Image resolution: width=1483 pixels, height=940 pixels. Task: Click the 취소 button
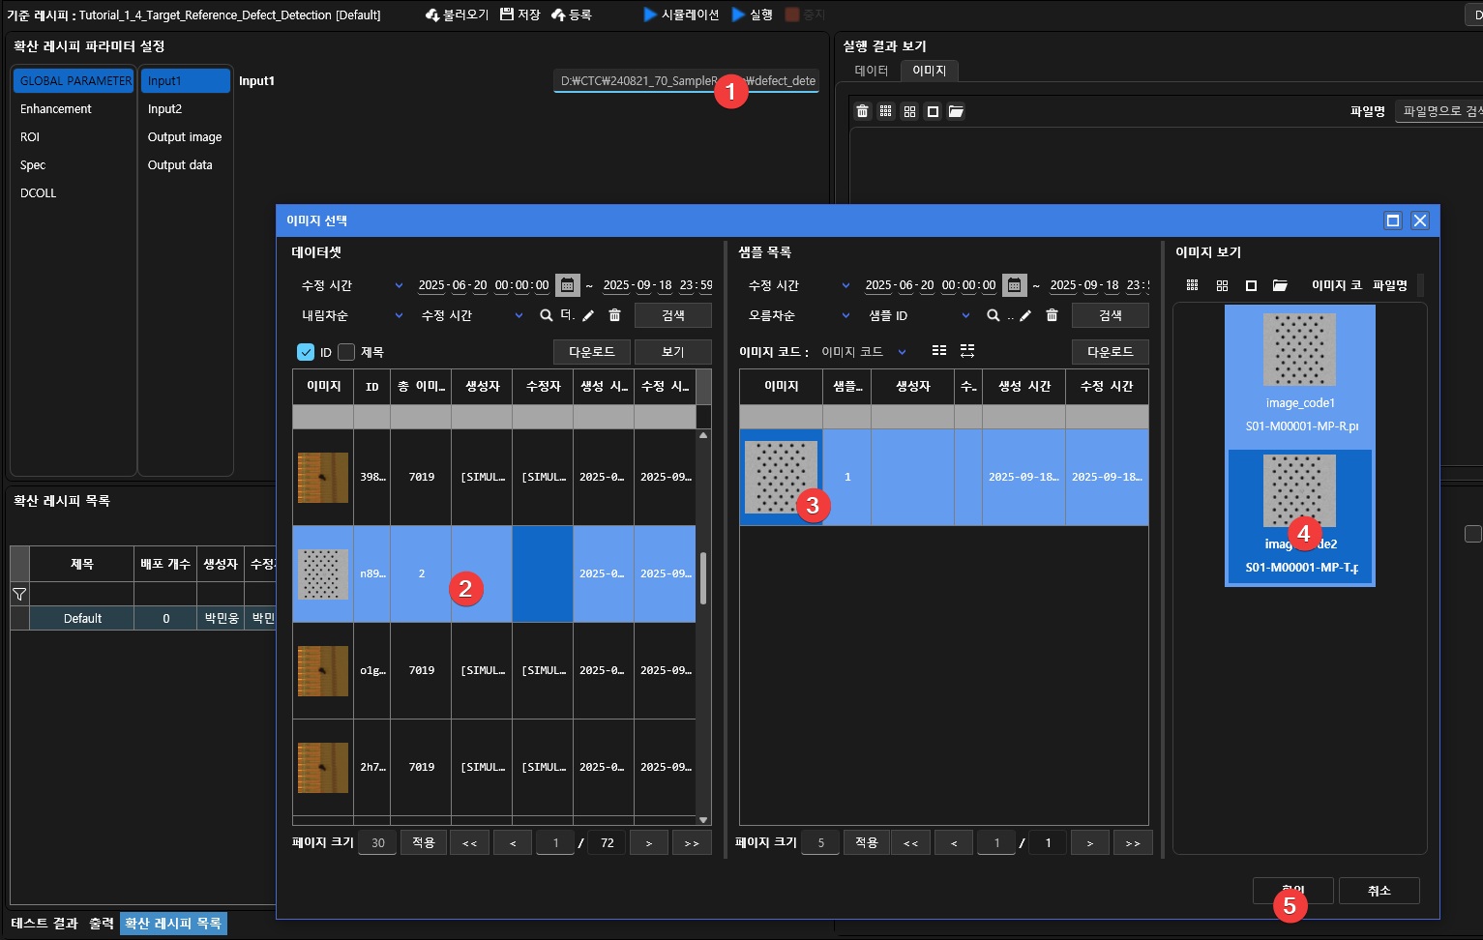point(1379,891)
